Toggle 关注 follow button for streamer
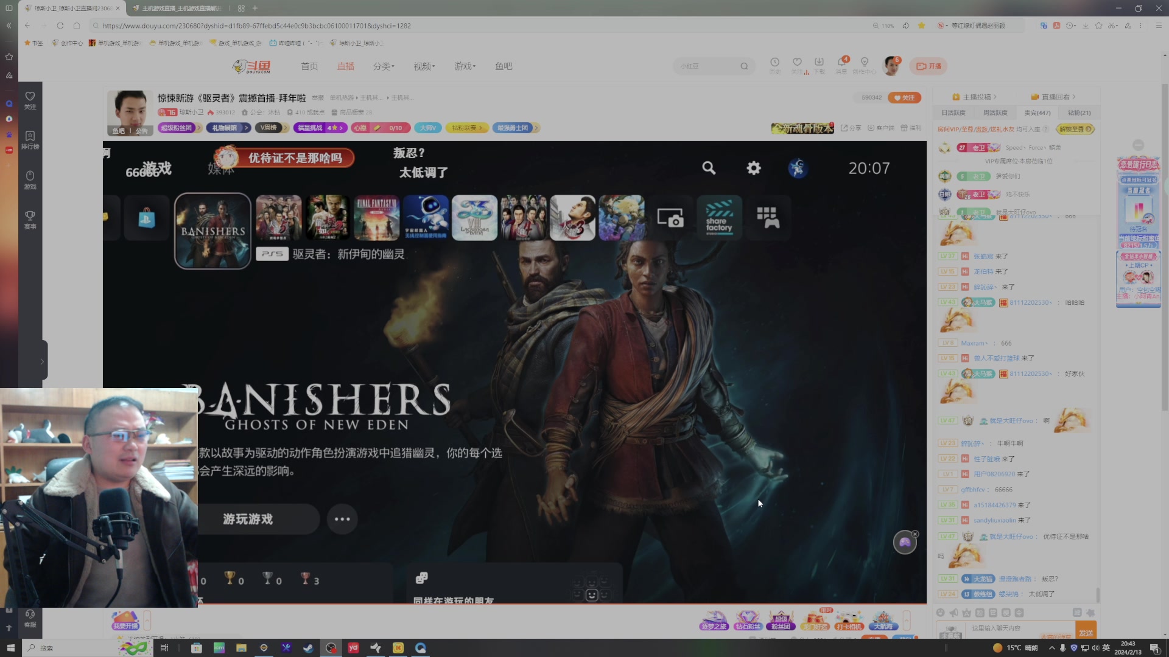Screen dimensions: 1169x657 904,97
